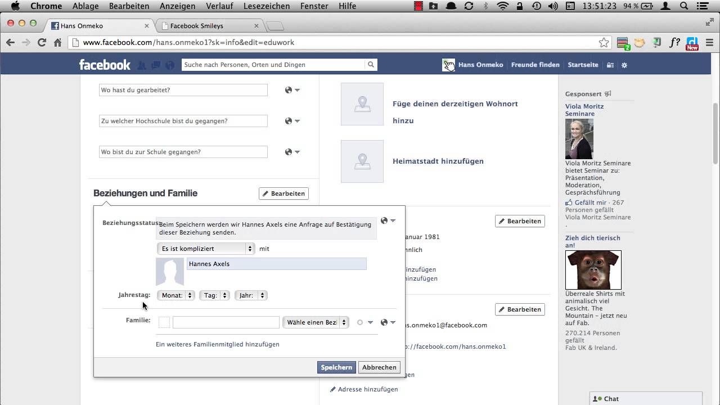Open 'Es ist kompliziert' status dropdown
The width and height of the screenshot is (720, 405).
pyautogui.click(x=206, y=249)
